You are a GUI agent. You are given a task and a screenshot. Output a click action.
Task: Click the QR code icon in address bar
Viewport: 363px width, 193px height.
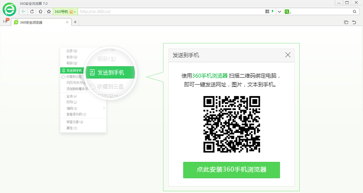click(267, 11)
